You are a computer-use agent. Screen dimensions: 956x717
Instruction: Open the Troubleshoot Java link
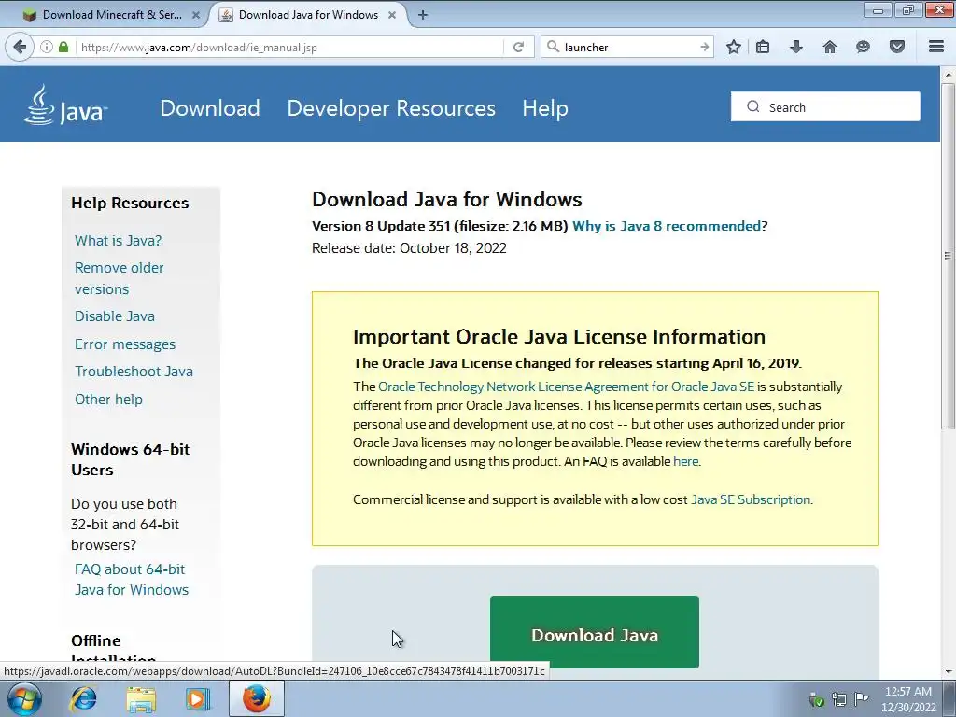coord(134,372)
